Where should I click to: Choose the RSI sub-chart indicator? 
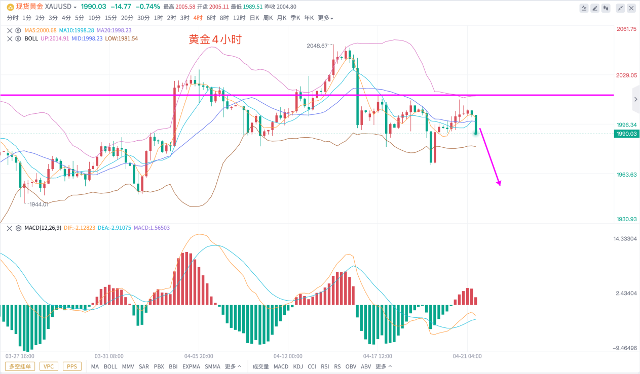325,366
